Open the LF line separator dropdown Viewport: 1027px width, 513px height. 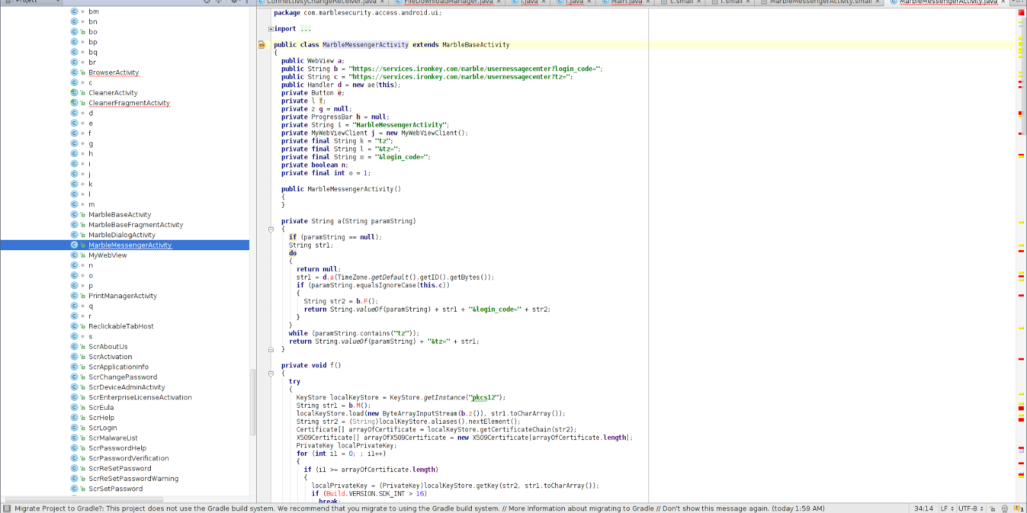point(947,509)
